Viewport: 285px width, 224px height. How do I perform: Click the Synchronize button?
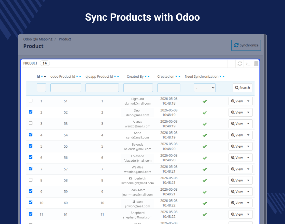(x=246, y=45)
